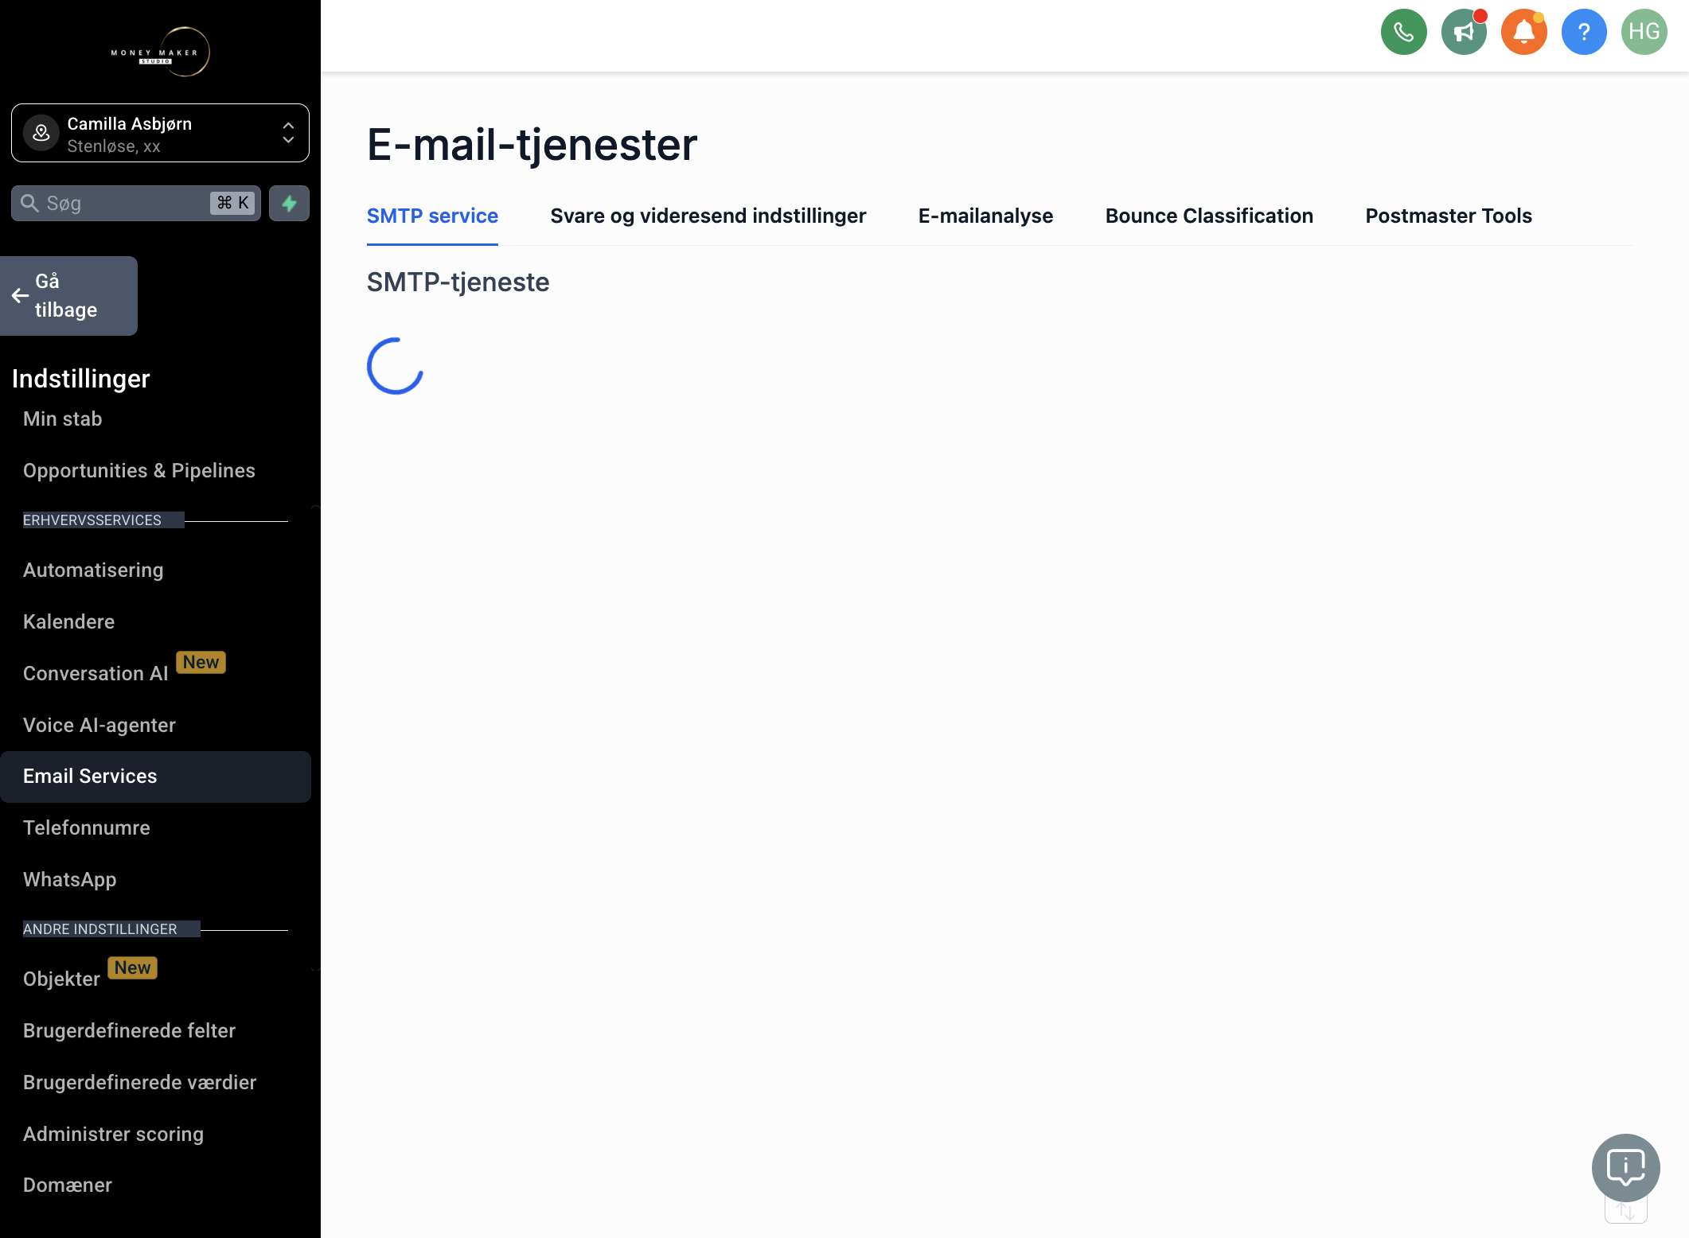The height and width of the screenshot is (1238, 1689).
Task: Open the orange notifications bell
Action: (x=1523, y=32)
